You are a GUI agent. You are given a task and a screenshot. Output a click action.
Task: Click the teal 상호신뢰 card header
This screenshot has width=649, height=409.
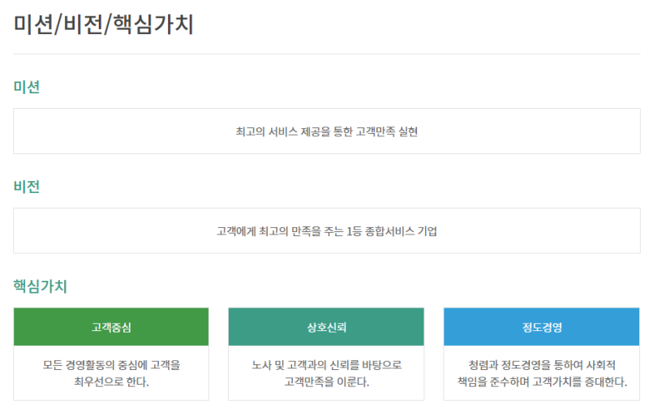coord(326,328)
